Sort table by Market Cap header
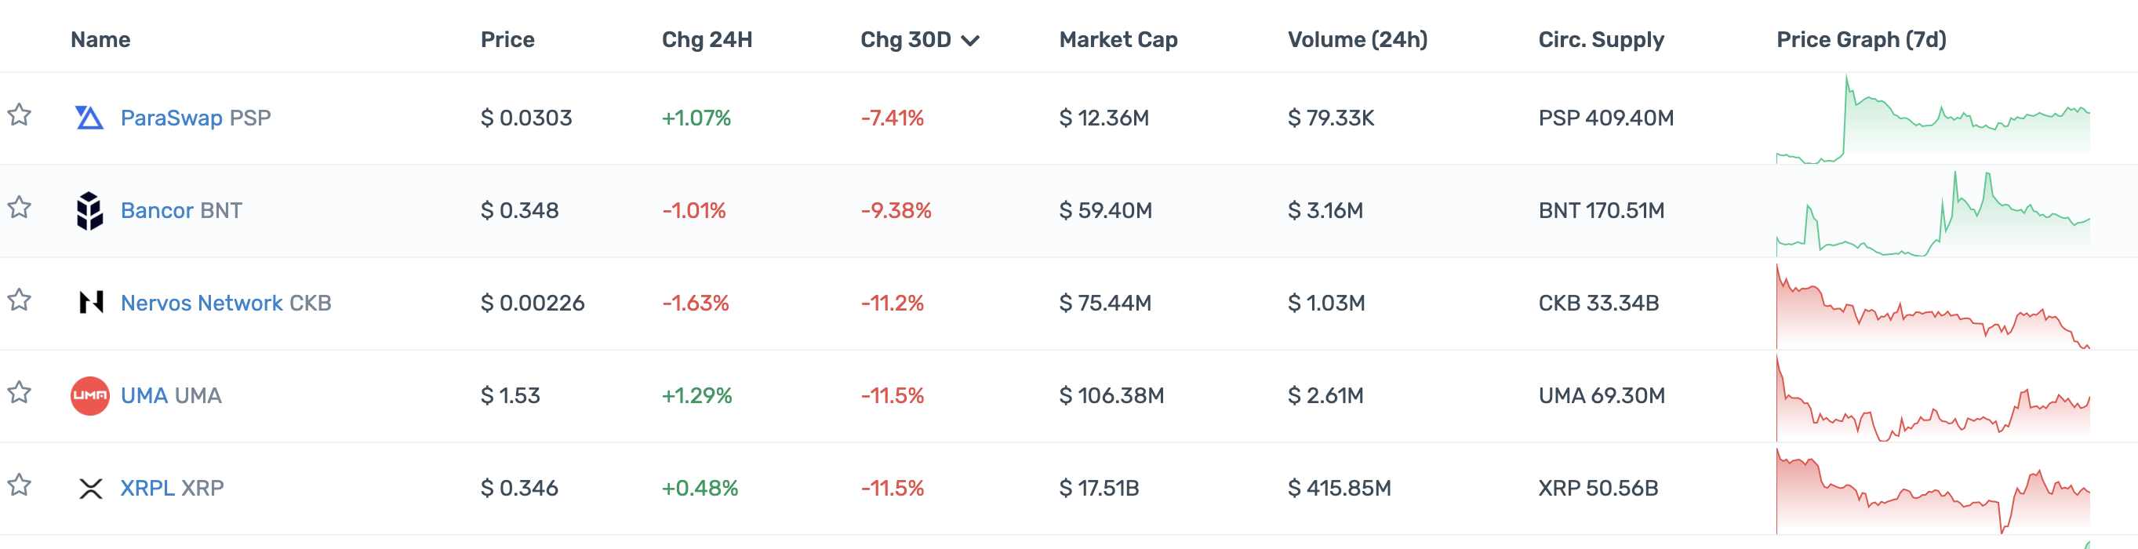The width and height of the screenshot is (2138, 549). (x=1118, y=40)
